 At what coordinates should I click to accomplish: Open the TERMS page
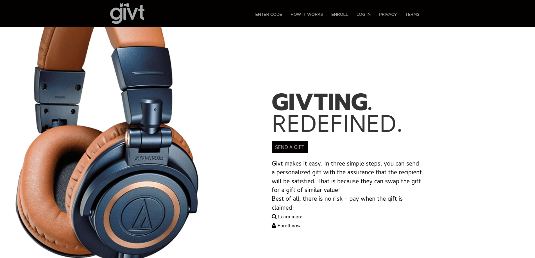coord(412,14)
